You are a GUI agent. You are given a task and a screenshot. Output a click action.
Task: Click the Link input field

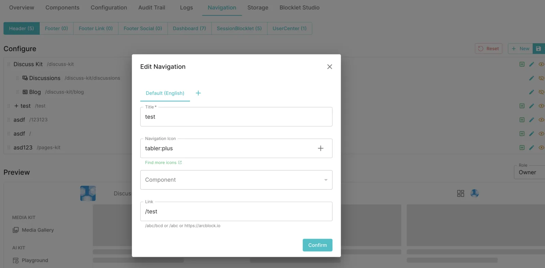pyautogui.click(x=236, y=211)
